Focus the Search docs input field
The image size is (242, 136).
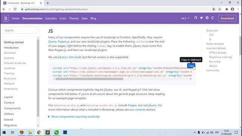click(x=20, y=30)
